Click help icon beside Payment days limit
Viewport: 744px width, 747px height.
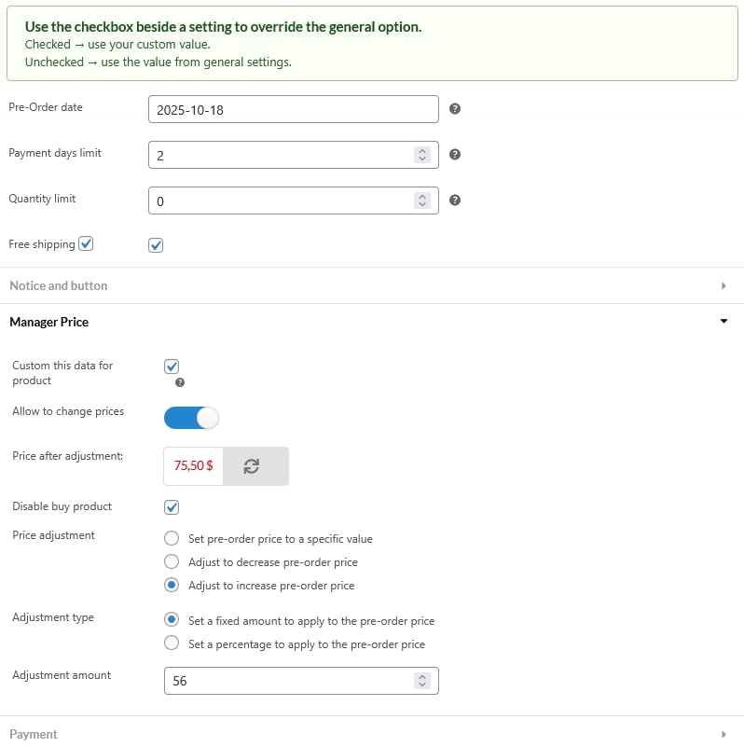pos(455,155)
